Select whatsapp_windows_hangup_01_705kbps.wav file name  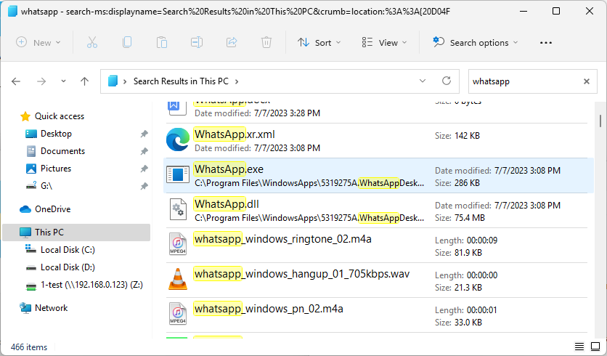coord(302,274)
